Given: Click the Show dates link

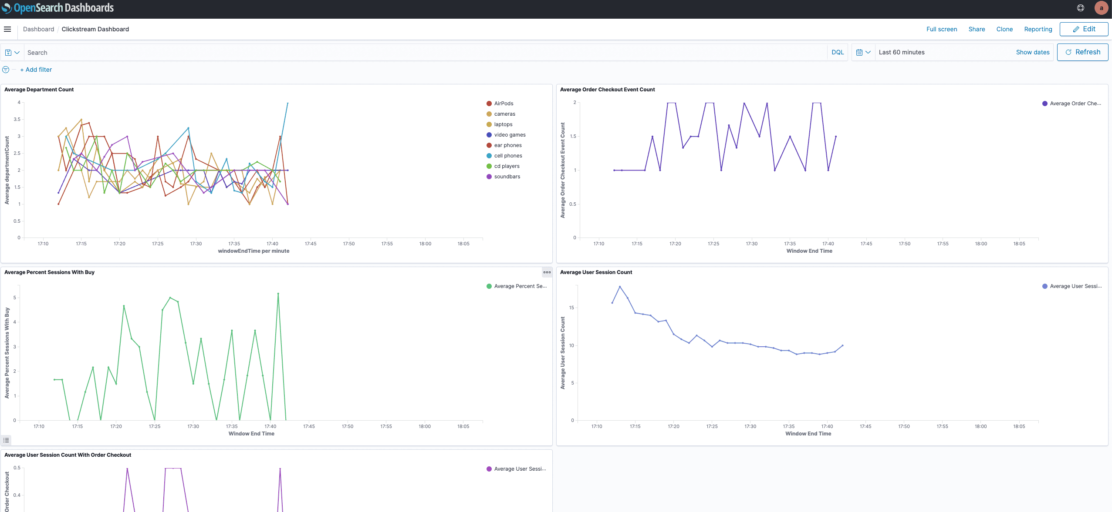Looking at the screenshot, I should (1032, 52).
